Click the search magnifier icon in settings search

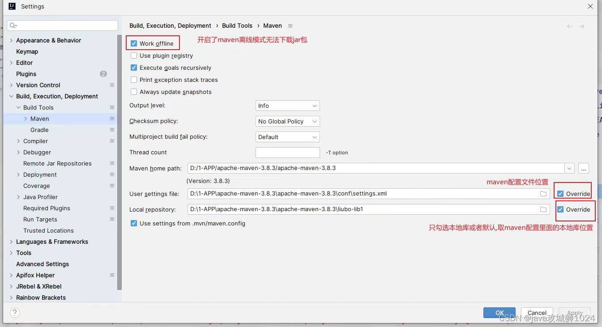tap(13, 25)
